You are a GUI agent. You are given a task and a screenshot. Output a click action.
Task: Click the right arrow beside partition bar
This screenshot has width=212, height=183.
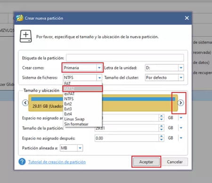[x=180, y=103]
